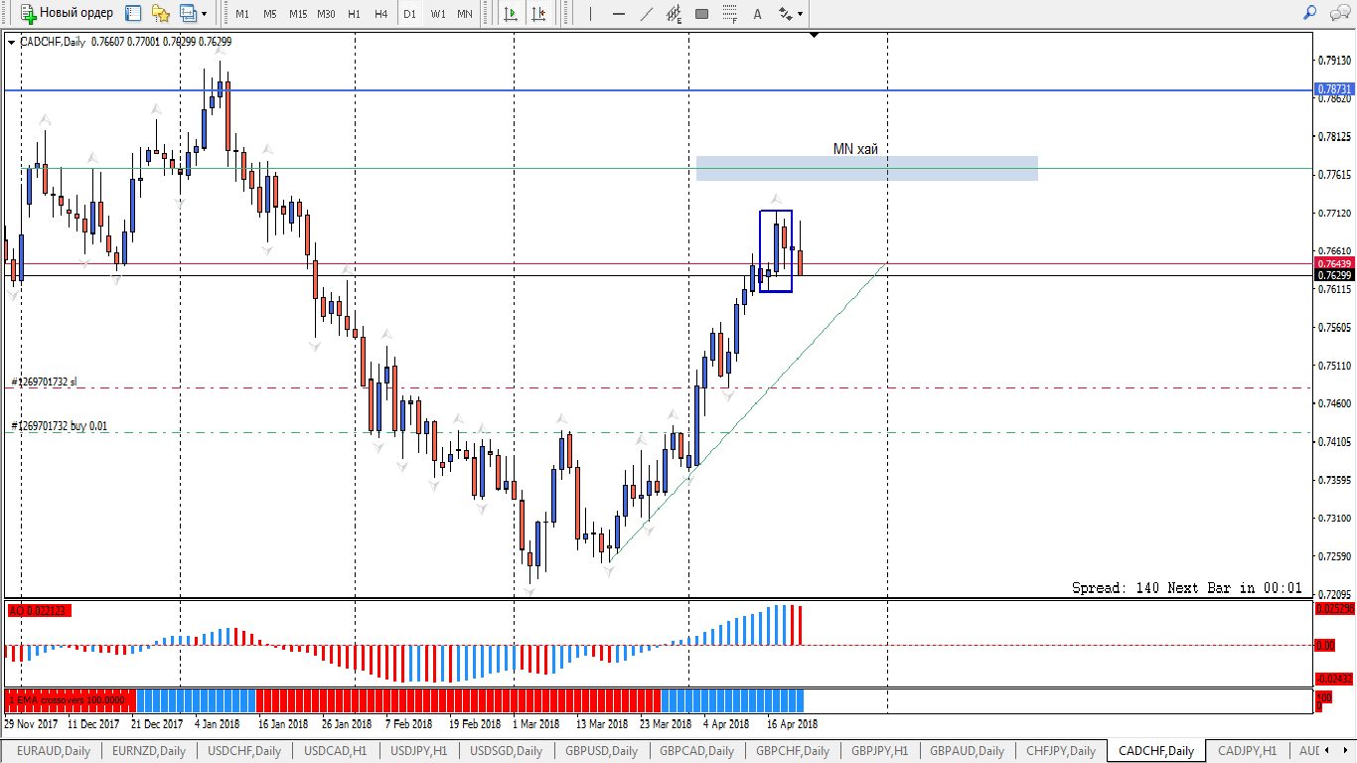The image size is (1357, 763).
Task: Click the Spread: 140 Next Bar text
Action: (x=1186, y=588)
